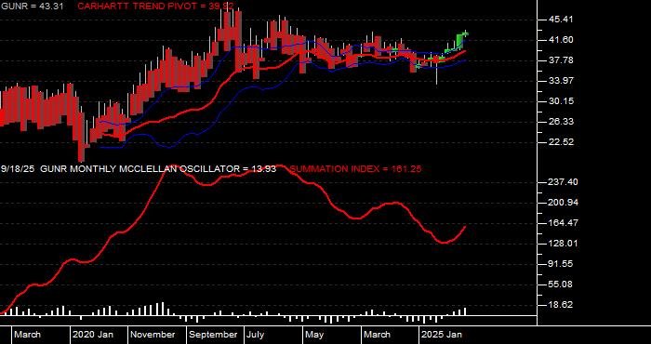Select the 200.94 oscillator axis value
651x344 pixels.
563,203
